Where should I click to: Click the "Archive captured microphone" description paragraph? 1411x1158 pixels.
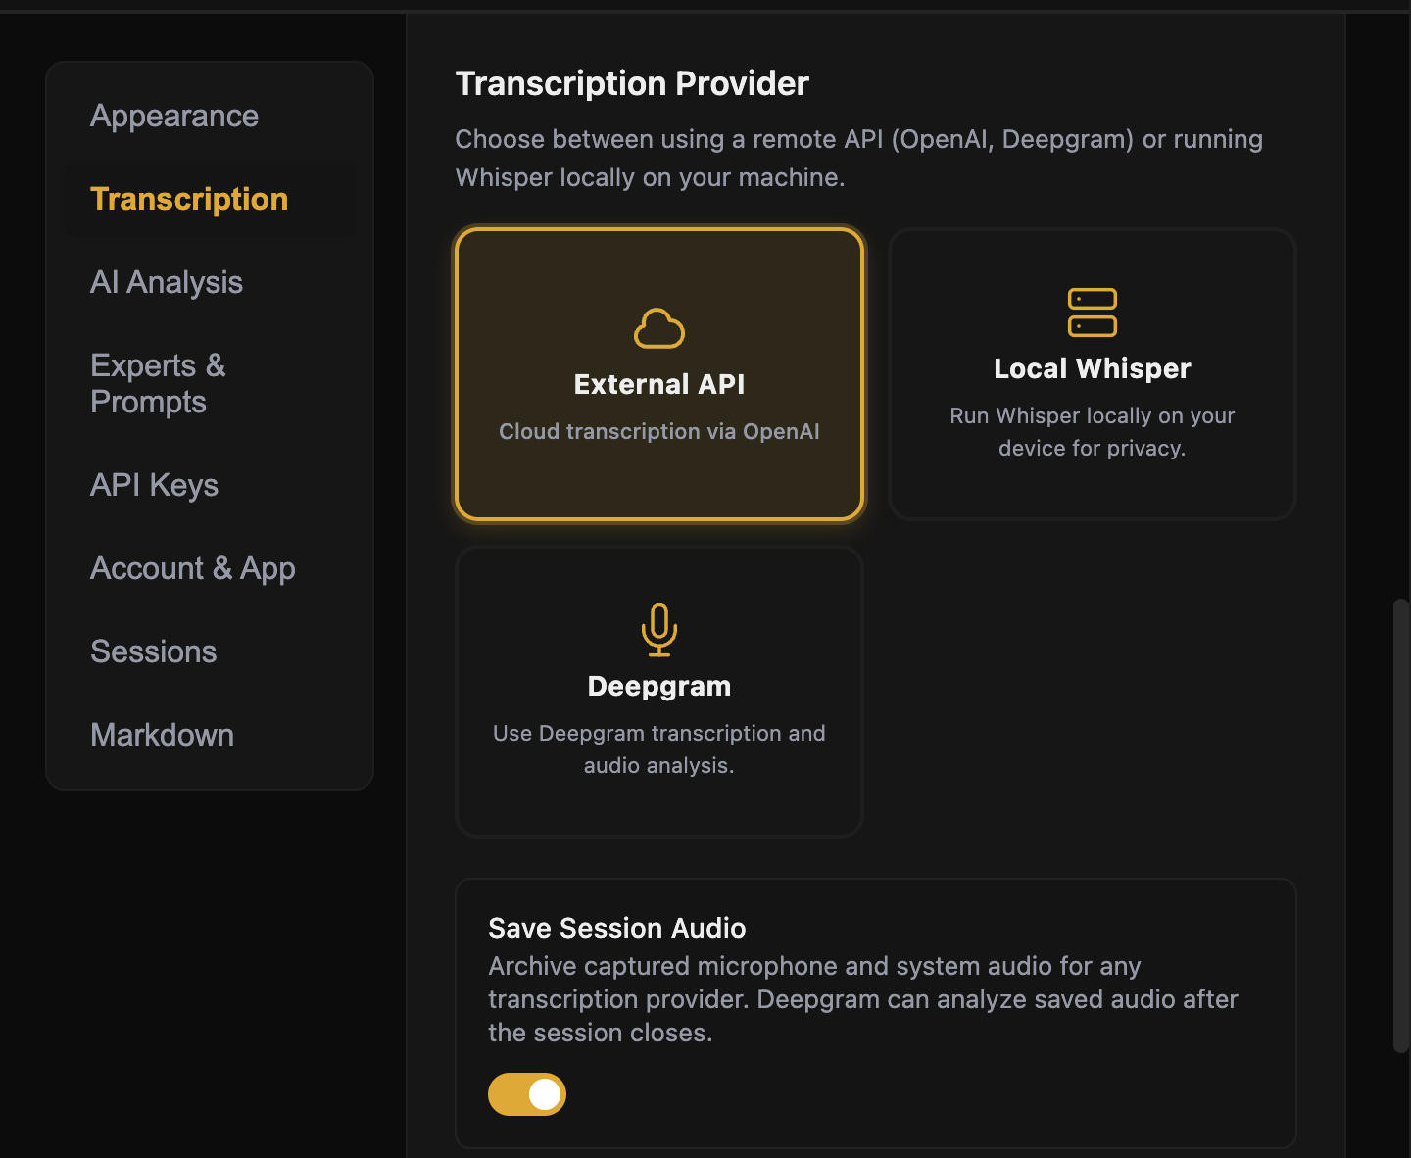[863, 999]
